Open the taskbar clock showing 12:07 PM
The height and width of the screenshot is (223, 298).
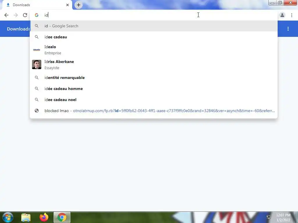click(x=283, y=217)
